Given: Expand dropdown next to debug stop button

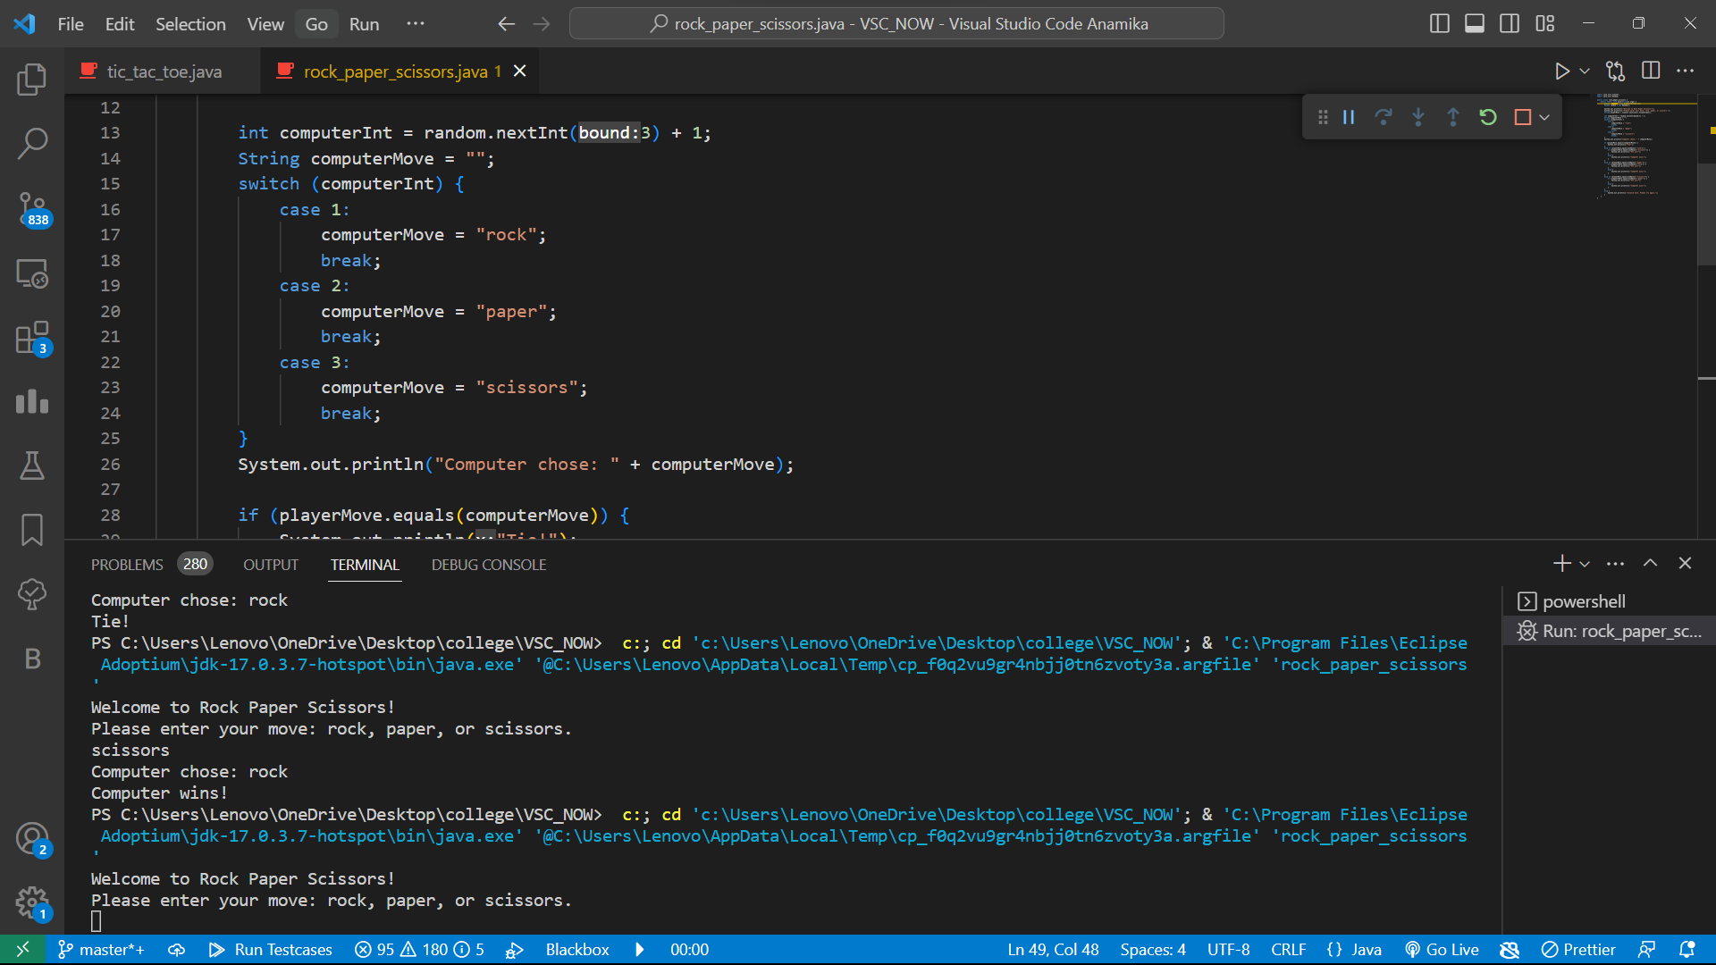Looking at the screenshot, I should [x=1544, y=117].
